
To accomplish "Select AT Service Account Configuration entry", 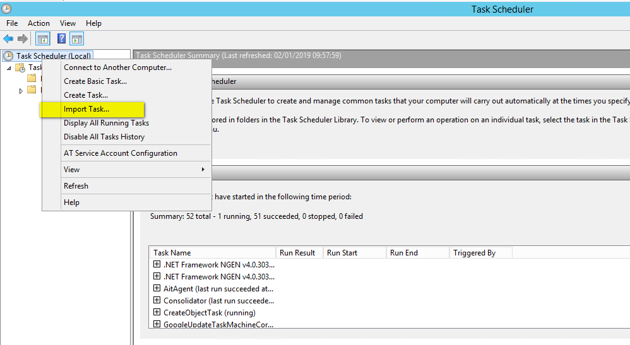I will (x=120, y=153).
